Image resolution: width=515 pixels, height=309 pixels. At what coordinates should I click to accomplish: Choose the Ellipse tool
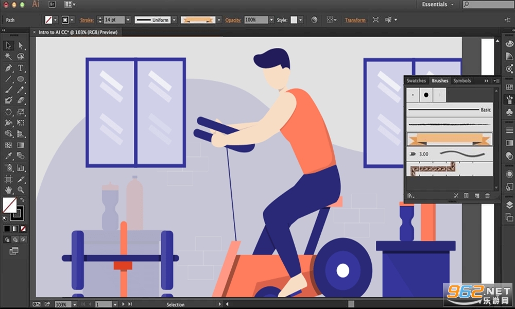coord(21,79)
